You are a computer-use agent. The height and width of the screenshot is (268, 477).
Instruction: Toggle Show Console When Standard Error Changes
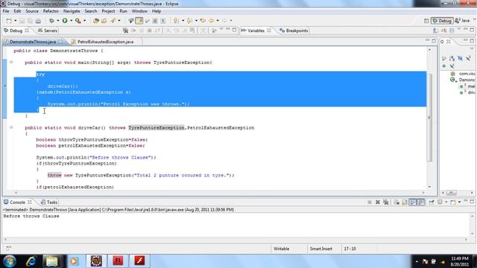coord(420,202)
